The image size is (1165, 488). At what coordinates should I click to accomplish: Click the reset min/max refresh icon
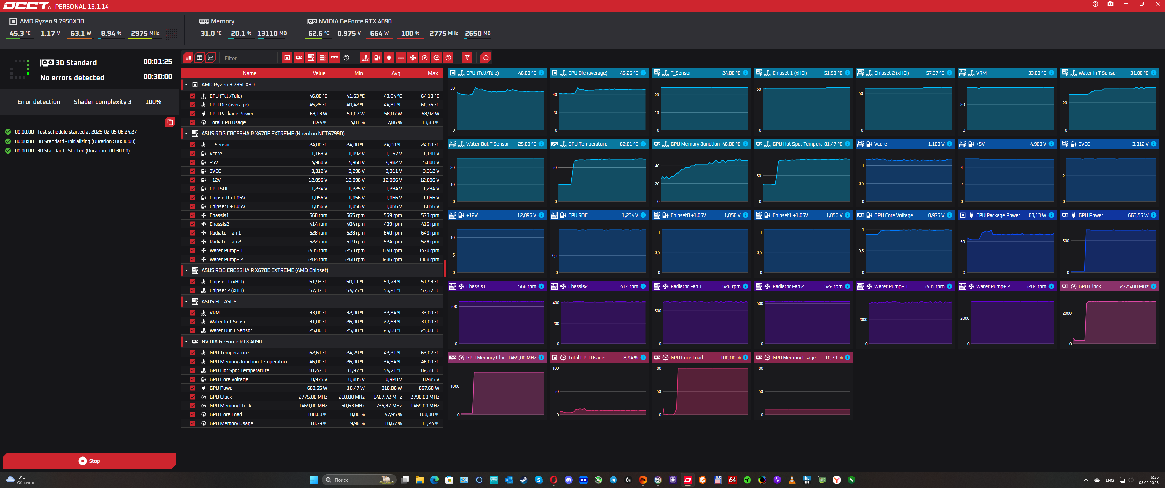485,58
